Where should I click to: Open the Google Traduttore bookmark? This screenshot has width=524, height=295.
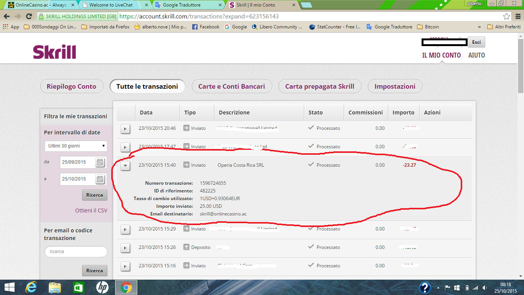[x=389, y=27]
